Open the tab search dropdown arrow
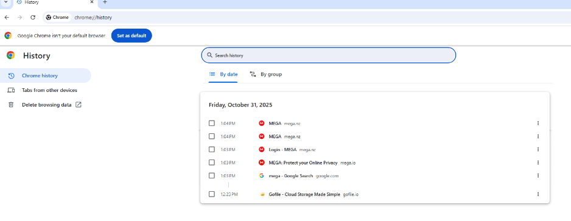Image resolution: width=571 pixels, height=221 pixels. point(5,2)
